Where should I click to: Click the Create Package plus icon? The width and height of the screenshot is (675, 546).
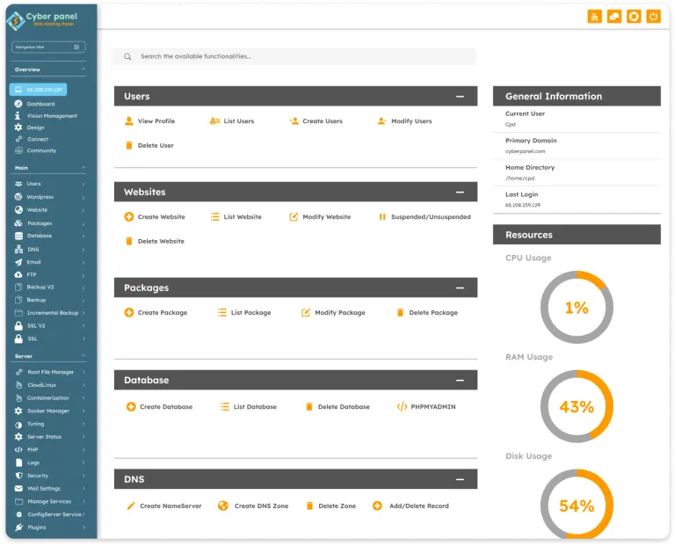[129, 312]
